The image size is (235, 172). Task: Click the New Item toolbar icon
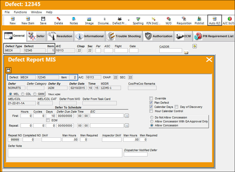tap(28, 19)
